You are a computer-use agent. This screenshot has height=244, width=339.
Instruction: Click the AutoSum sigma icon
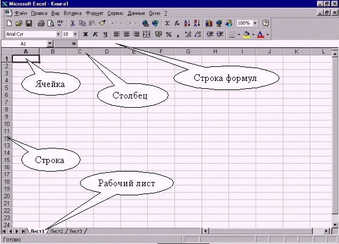(167, 23)
